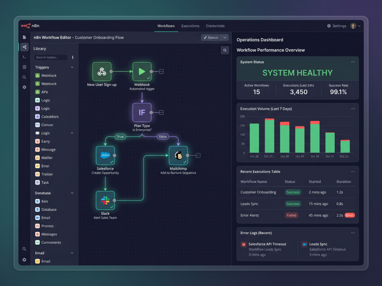The width and height of the screenshot is (382, 286).
Task: Select the Slack Alert Sales Team node
Action: click(105, 201)
